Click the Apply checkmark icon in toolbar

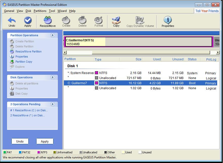pyautogui.click(x=28, y=20)
